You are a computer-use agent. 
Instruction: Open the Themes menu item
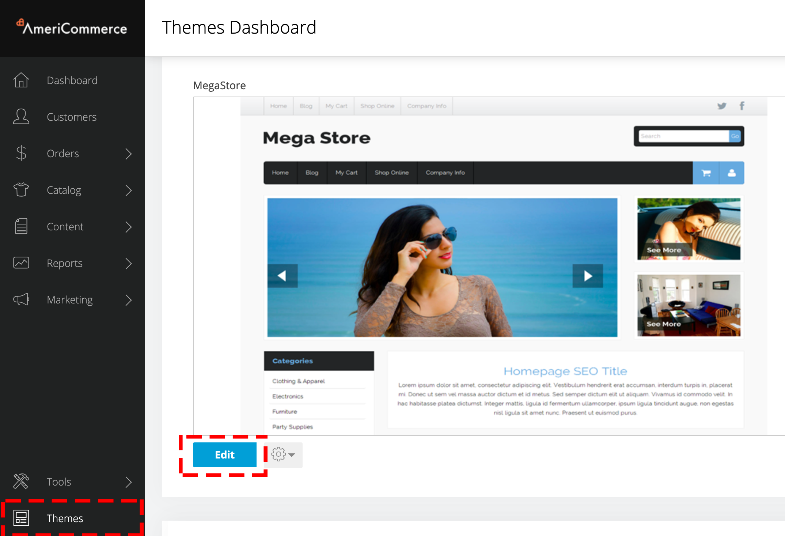tap(72, 518)
